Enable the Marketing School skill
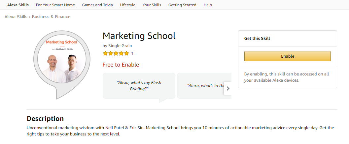Screen dimensions: 349x144 288,56
